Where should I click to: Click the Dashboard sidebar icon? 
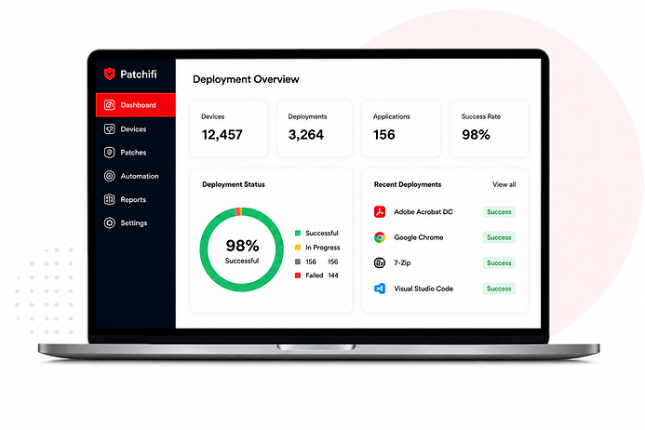coord(110,105)
